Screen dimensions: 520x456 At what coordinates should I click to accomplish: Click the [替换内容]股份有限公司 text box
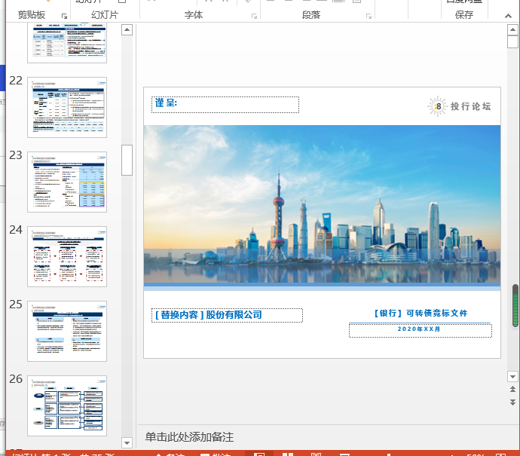click(227, 315)
